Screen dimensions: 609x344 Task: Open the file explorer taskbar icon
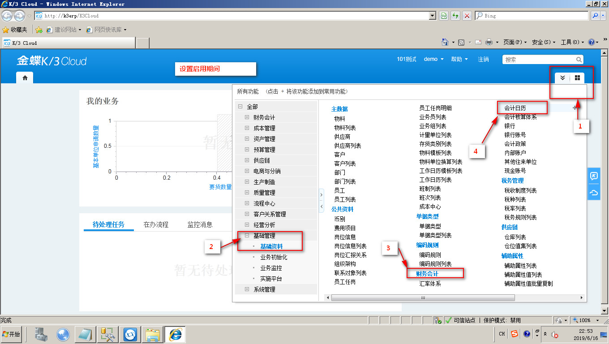click(153, 334)
